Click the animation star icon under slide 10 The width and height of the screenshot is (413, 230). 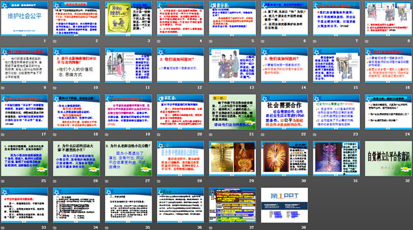coord(55,87)
